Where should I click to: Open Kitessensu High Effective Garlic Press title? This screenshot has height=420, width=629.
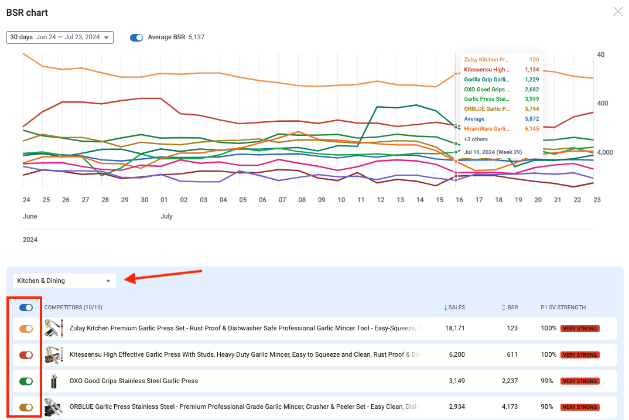tap(245, 354)
